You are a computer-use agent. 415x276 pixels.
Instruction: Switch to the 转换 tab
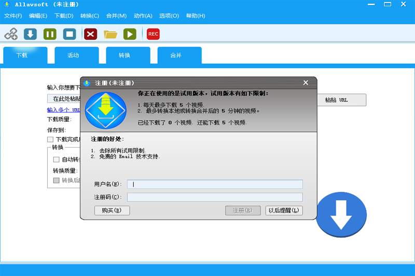(x=125, y=55)
